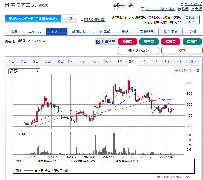203x180 pixels.
Task: Open the 株主優待 tab
Action: click(x=171, y=32)
